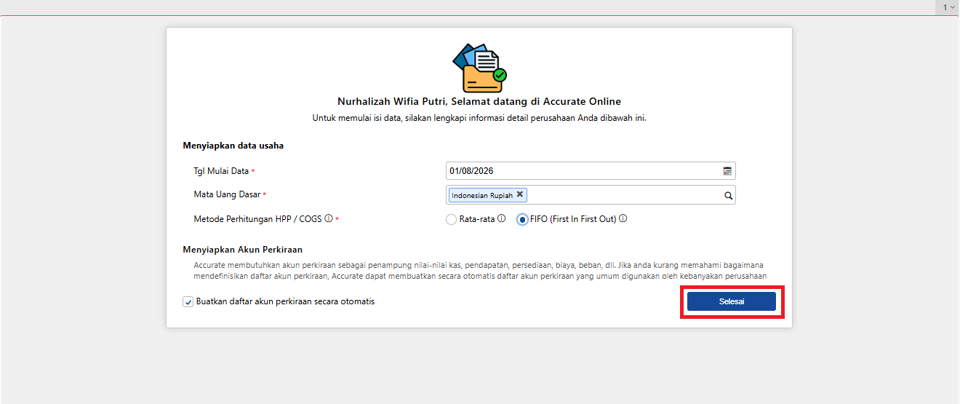Remove the Indonesian Rupiah currency tag

519,194
